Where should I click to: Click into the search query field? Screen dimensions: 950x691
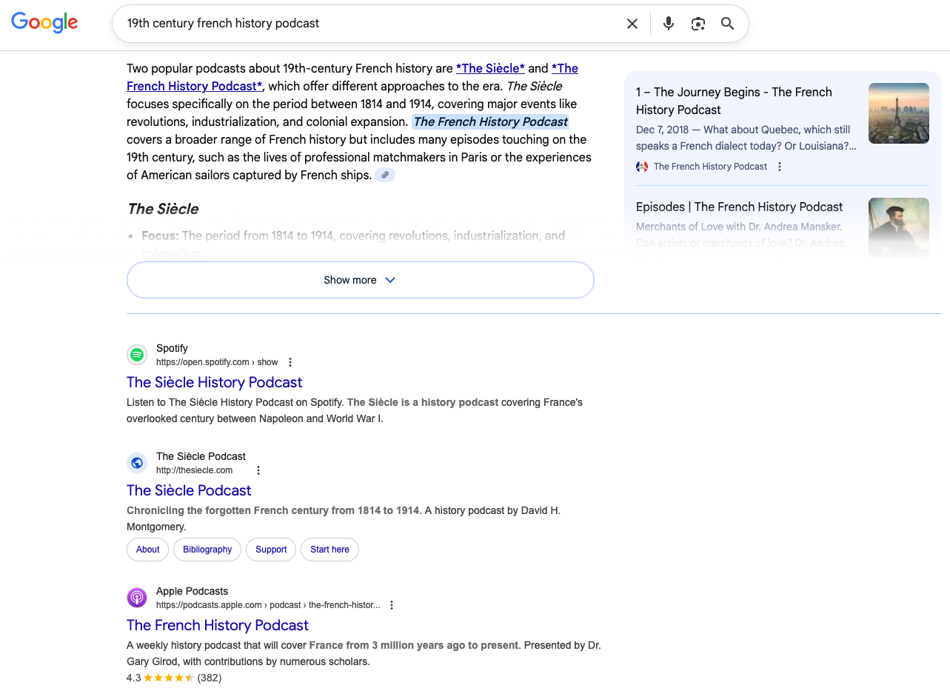[x=370, y=24]
